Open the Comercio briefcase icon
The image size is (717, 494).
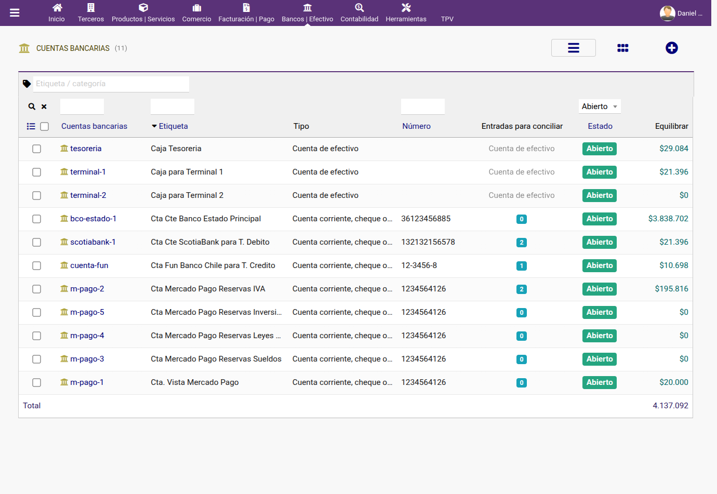tap(196, 8)
